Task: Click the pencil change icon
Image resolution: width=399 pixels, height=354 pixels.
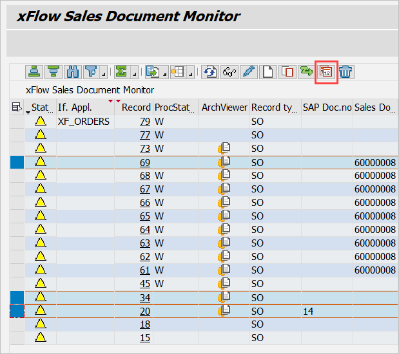Action: click(248, 71)
